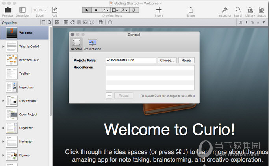Expand the Figures item
Image resolution: width=269 pixels, height=166 pixels.
[3, 155]
